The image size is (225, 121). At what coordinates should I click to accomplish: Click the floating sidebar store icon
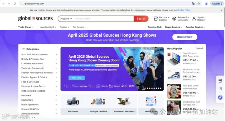pyautogui.click(x=220, y=81)
